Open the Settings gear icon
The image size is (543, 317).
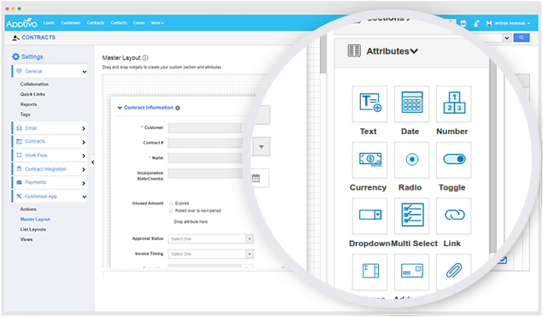15,56
